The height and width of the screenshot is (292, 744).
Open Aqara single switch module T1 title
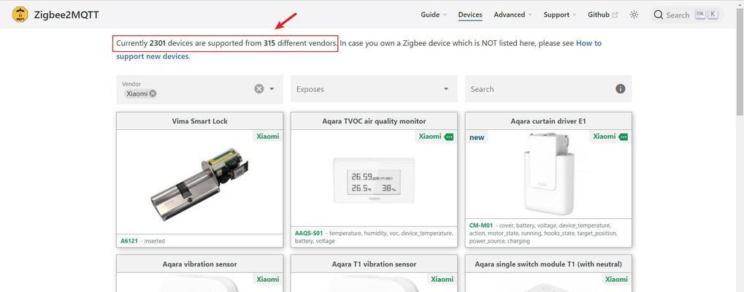point(548,264)
